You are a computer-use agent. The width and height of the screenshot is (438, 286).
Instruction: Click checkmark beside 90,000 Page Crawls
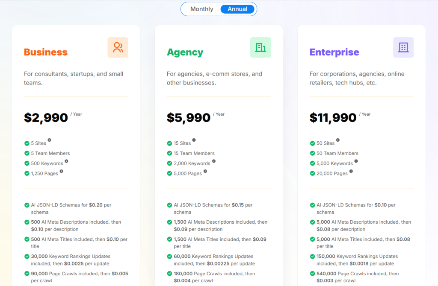tap(27, 274)
